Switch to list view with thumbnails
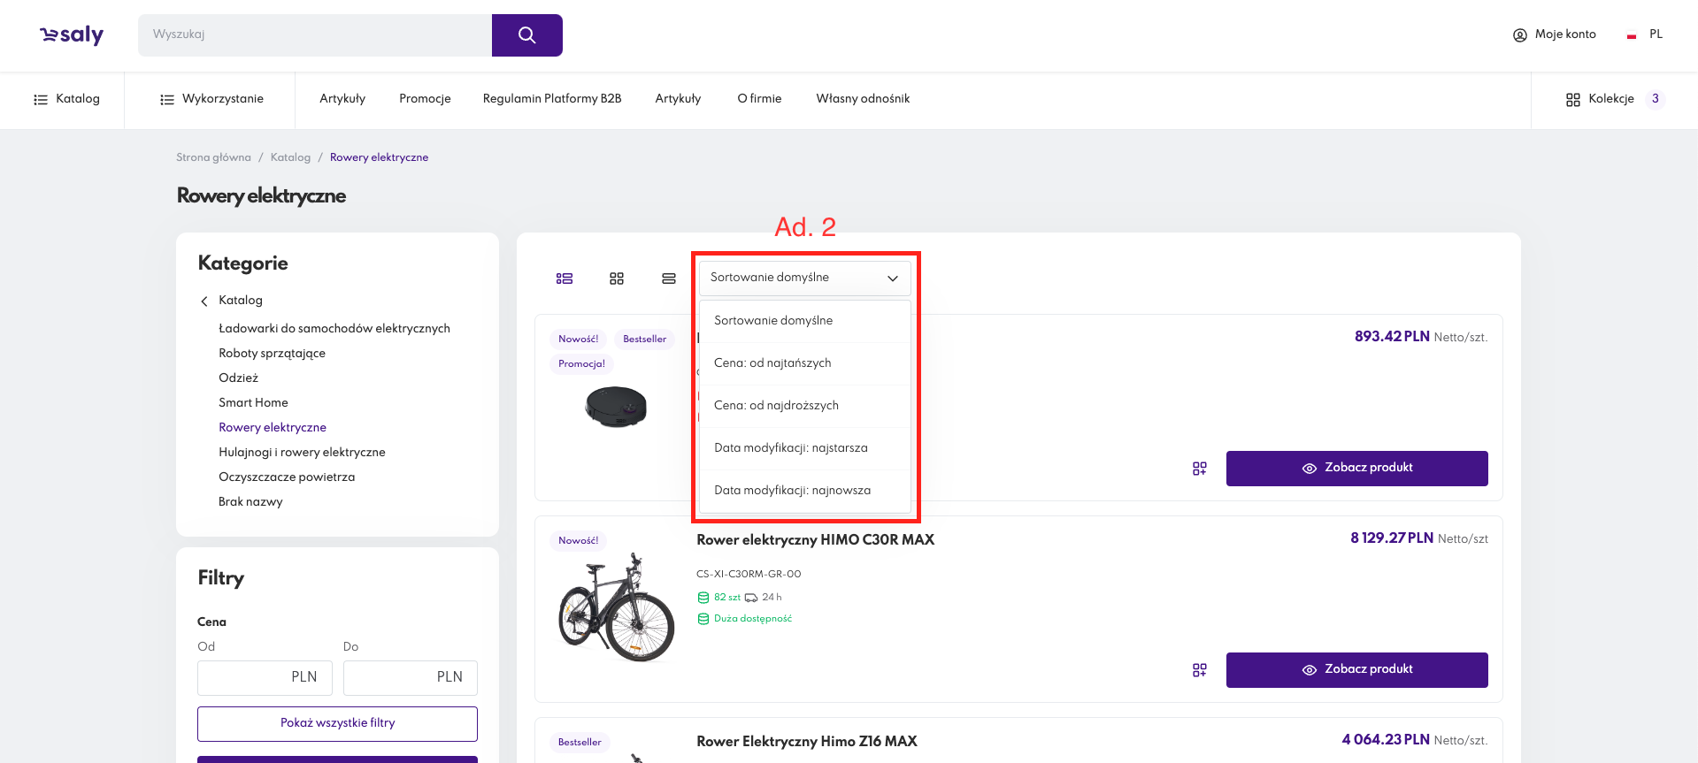 [565, 278]
